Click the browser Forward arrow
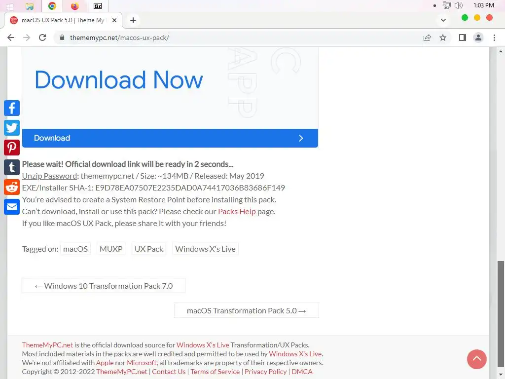505x379 pixels. click(x=27, y=38)
